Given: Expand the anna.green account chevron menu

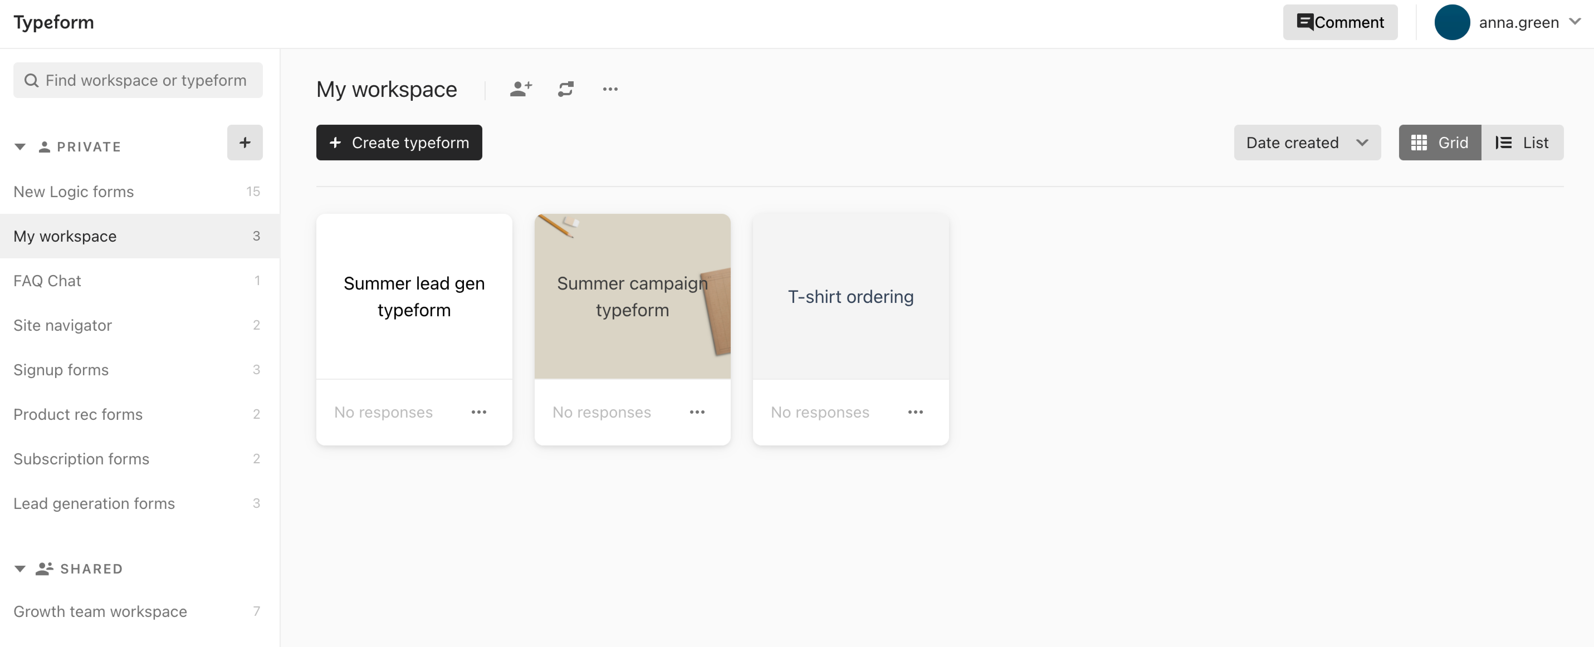Looking at the screenshot, I should [1575, 22].
